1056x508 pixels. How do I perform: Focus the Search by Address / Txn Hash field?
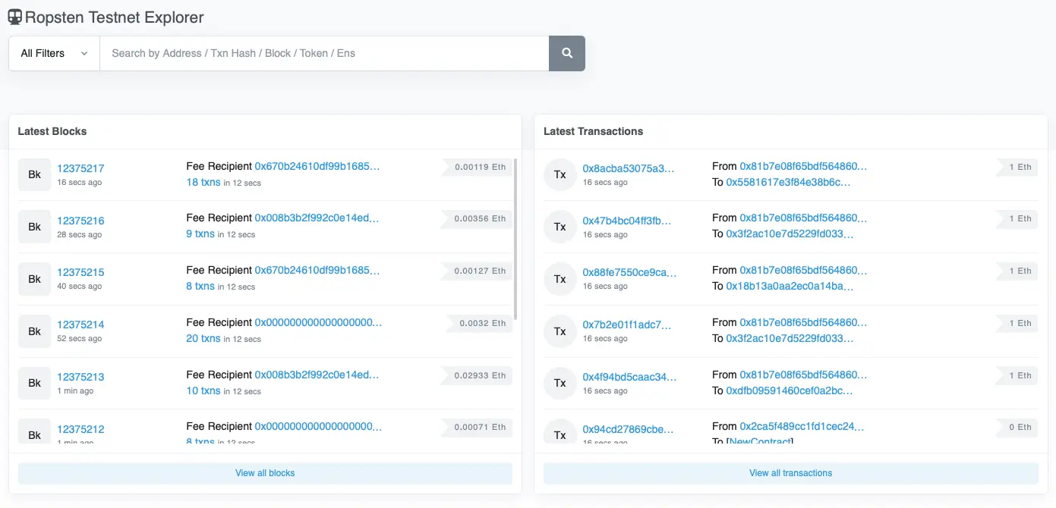[324, 53]
